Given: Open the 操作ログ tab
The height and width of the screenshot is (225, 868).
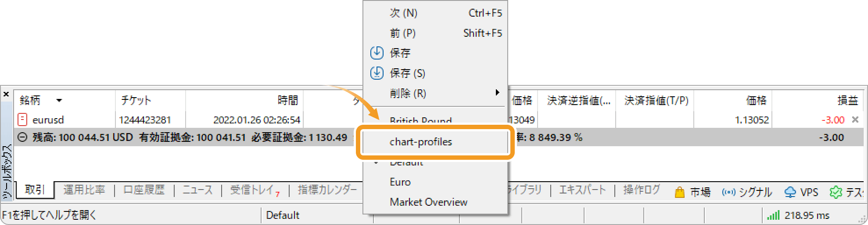Looking at the screenshot, I should tap(642, 190).
